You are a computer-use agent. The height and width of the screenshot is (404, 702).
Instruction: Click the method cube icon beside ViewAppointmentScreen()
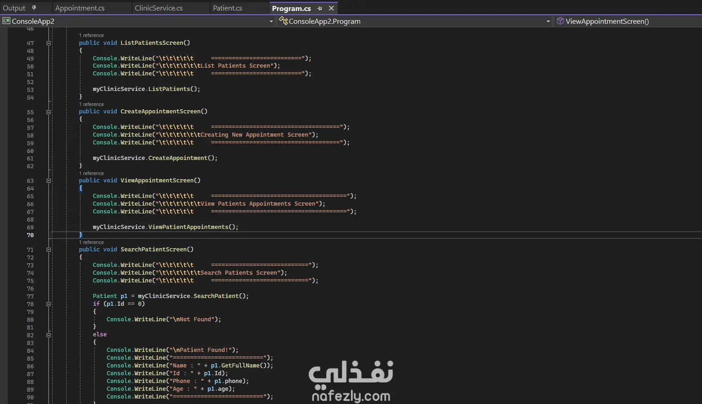click(x=560, y=21)
